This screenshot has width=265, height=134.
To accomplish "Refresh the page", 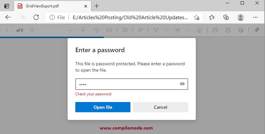I will click(36, 17).
